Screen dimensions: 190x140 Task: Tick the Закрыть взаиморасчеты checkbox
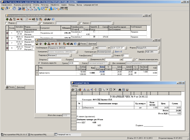tap(137, 59)
